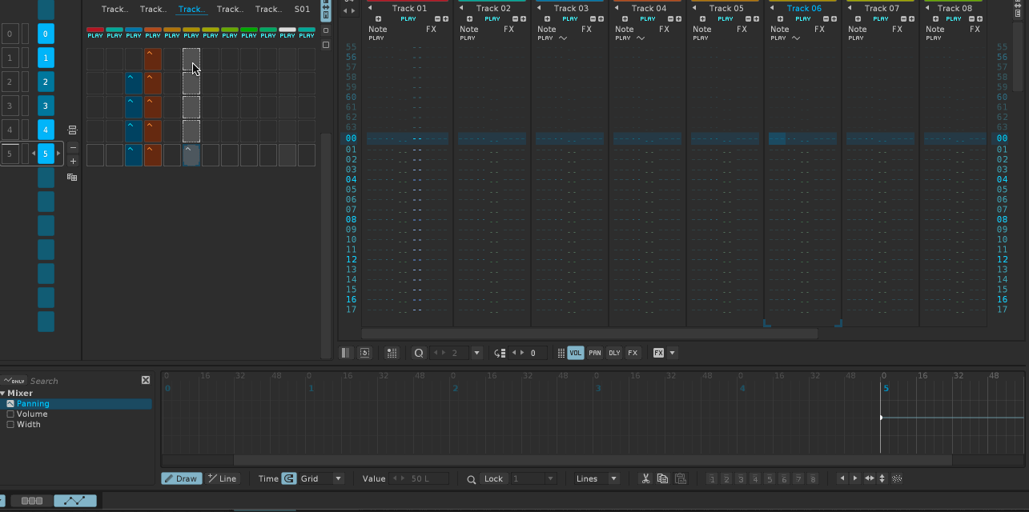Click the automation zoom magnifier icon
The height and width of the screenshot is (512, 1029).
pyautogui.click(x=472, y=478)
